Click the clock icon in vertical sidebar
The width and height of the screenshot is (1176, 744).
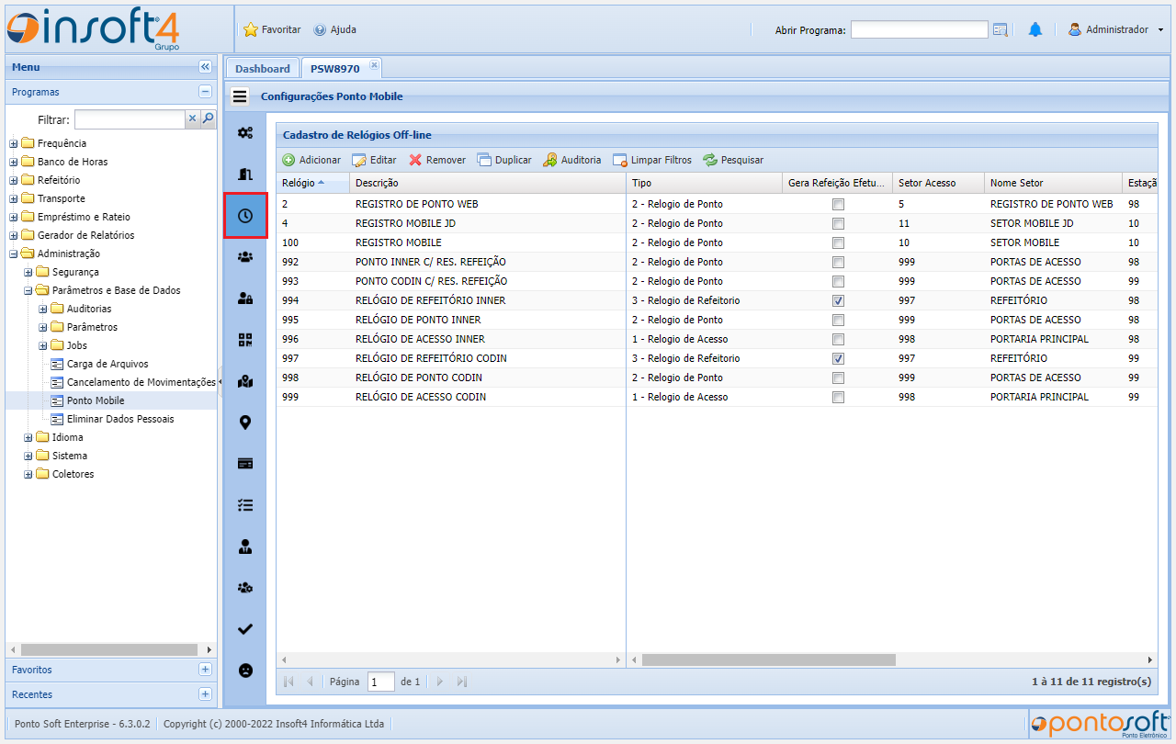(245, 216)
